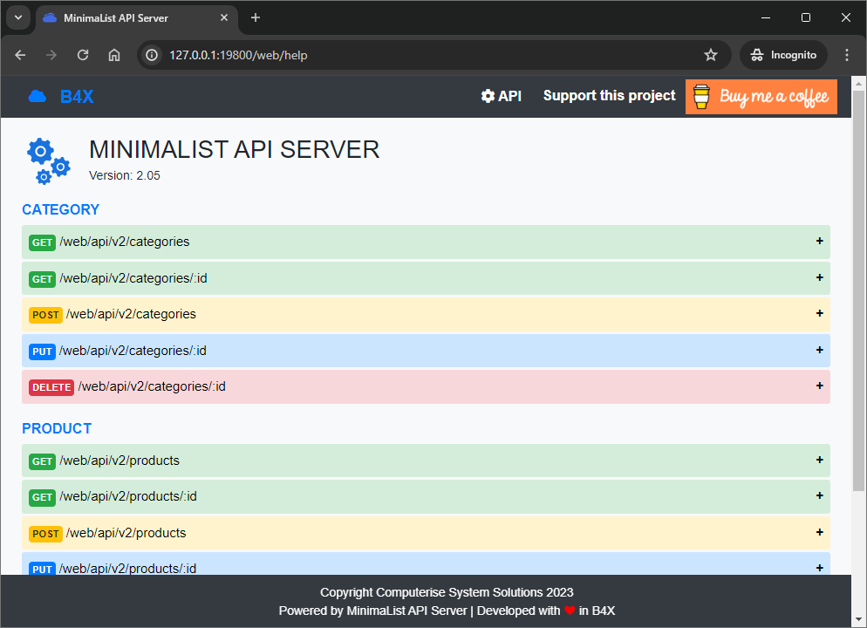Open Chrome three-dot menu
The image size is (867, 628).
846,55
